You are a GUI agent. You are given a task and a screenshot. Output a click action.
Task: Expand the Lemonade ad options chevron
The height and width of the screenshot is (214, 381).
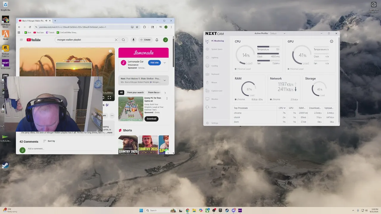tap(165, 63)
